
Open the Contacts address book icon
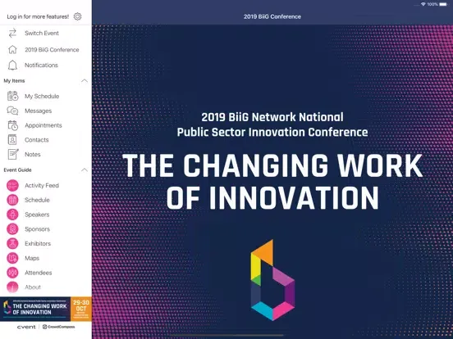12,140
